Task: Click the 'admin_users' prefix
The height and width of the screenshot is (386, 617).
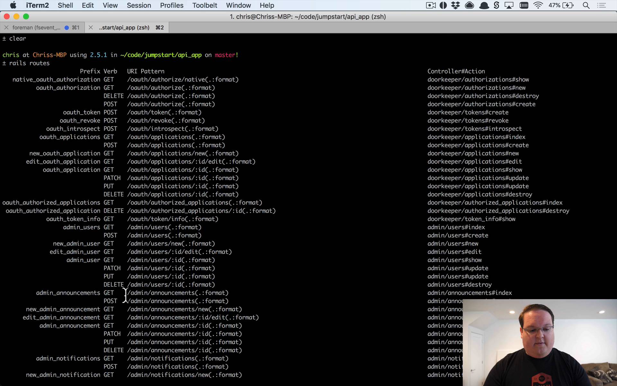Action: (82, 227)
